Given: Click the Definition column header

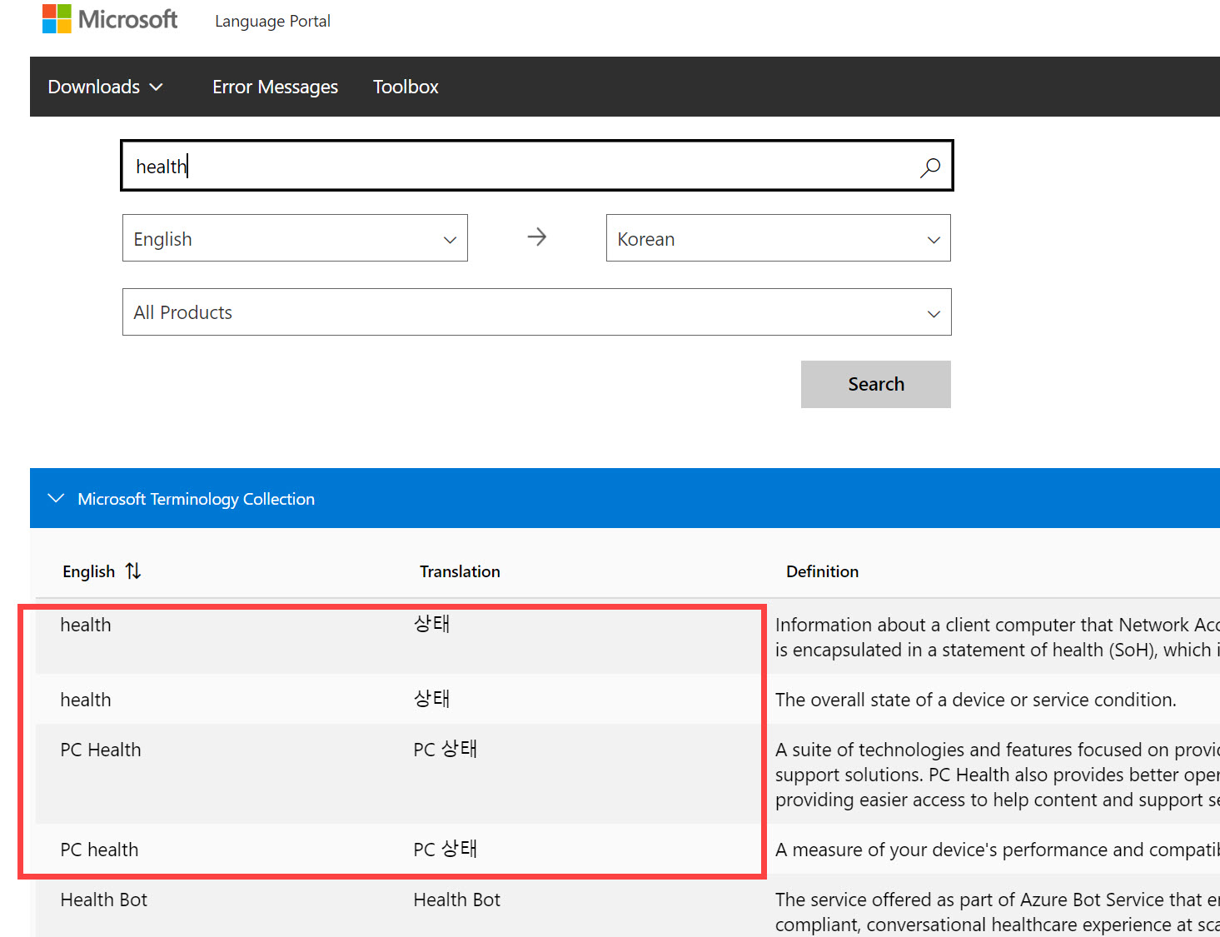Looking at the screenshot, I should point(822,571).
